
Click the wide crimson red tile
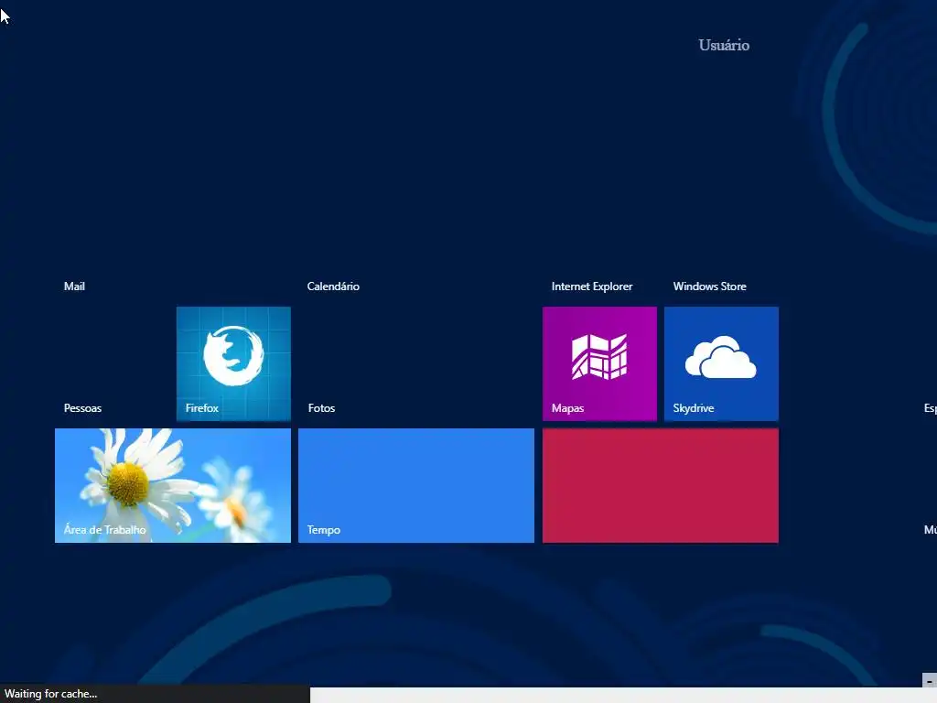pyautogui.click(x=661, y=485)
